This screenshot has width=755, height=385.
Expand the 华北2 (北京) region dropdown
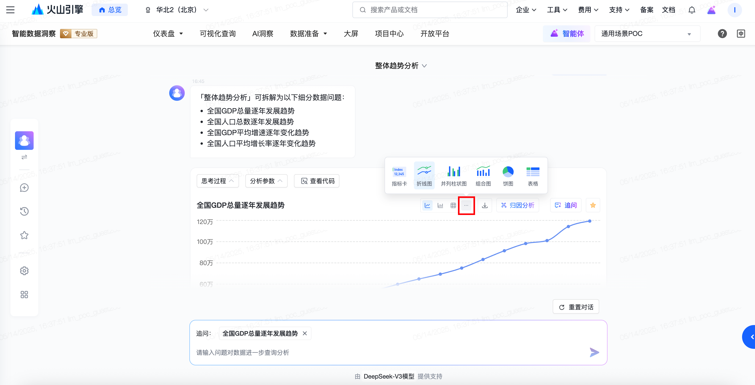pyautogui.click(x=177, y=10)
